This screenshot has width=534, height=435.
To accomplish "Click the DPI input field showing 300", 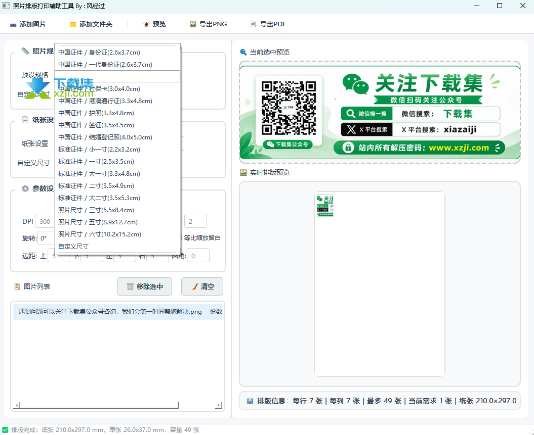I will 45,221.
